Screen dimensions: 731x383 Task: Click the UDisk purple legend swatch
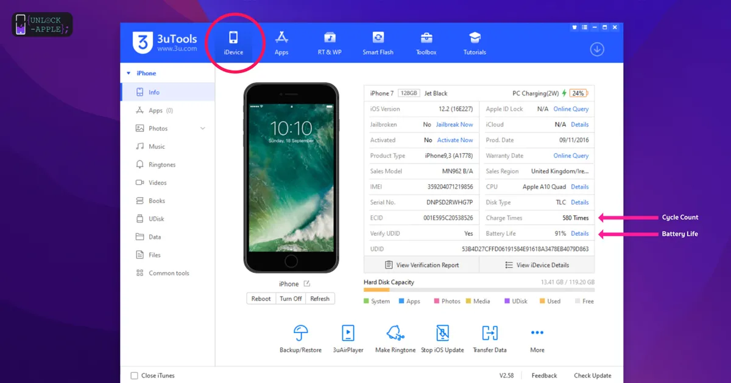pyautogui.click(x=507, y=301)
